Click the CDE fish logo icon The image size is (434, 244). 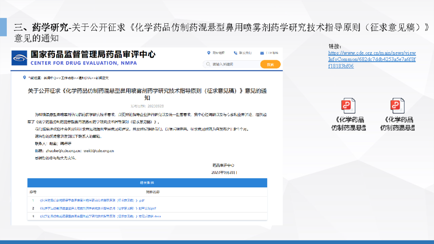coord(20,58)
